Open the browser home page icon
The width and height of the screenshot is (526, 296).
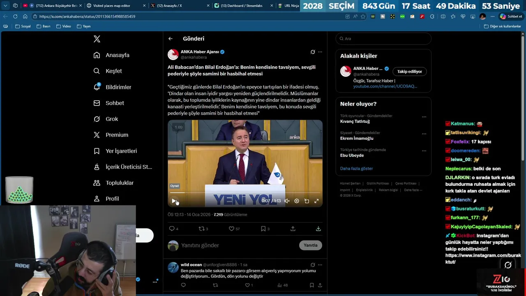pyautogui.click(x=25, y=16)
